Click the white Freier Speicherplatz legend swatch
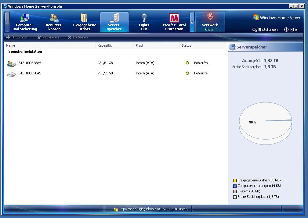This screenshot has height=218, width=308. click(x=235, y=197)
